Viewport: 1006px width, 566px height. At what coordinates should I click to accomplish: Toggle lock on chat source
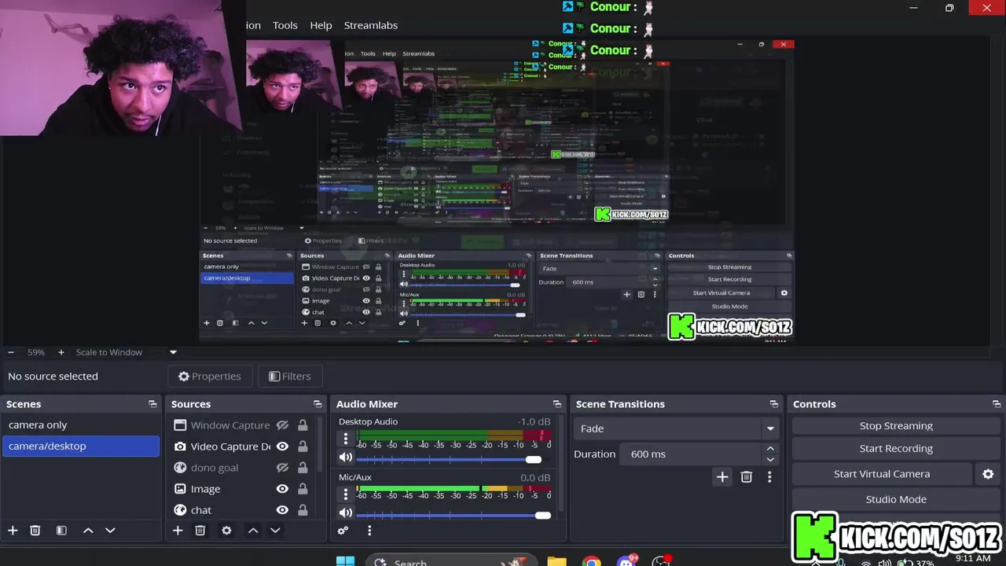303,510
